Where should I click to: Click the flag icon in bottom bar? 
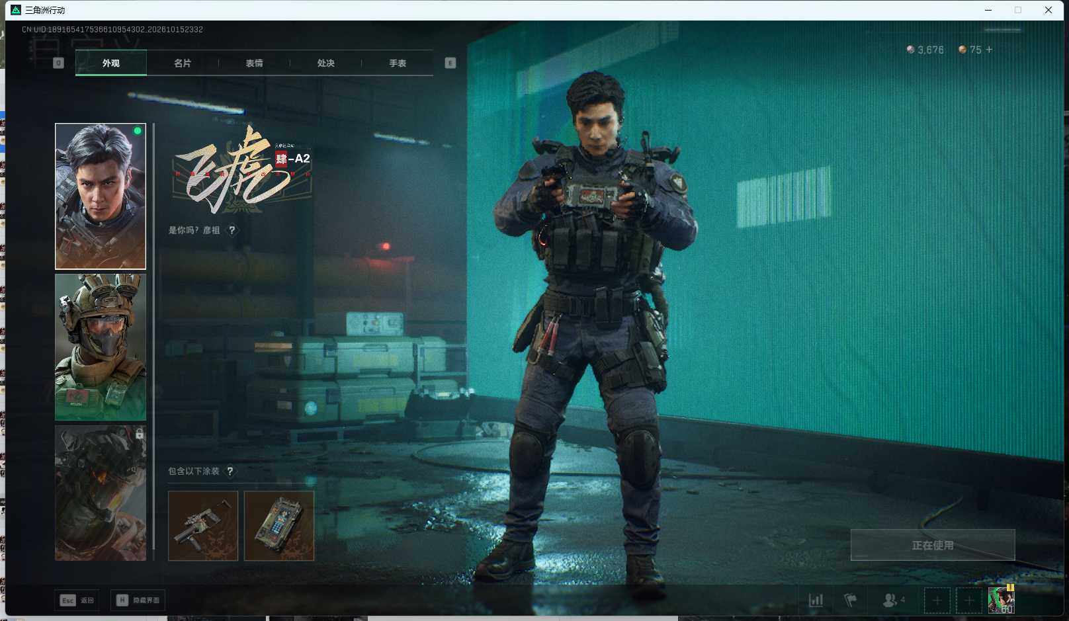tap(851, 600)
